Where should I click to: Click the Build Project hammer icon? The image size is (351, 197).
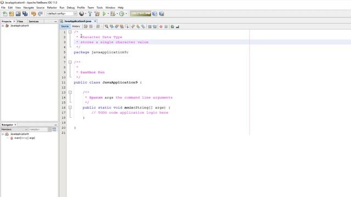click(90, 14)
